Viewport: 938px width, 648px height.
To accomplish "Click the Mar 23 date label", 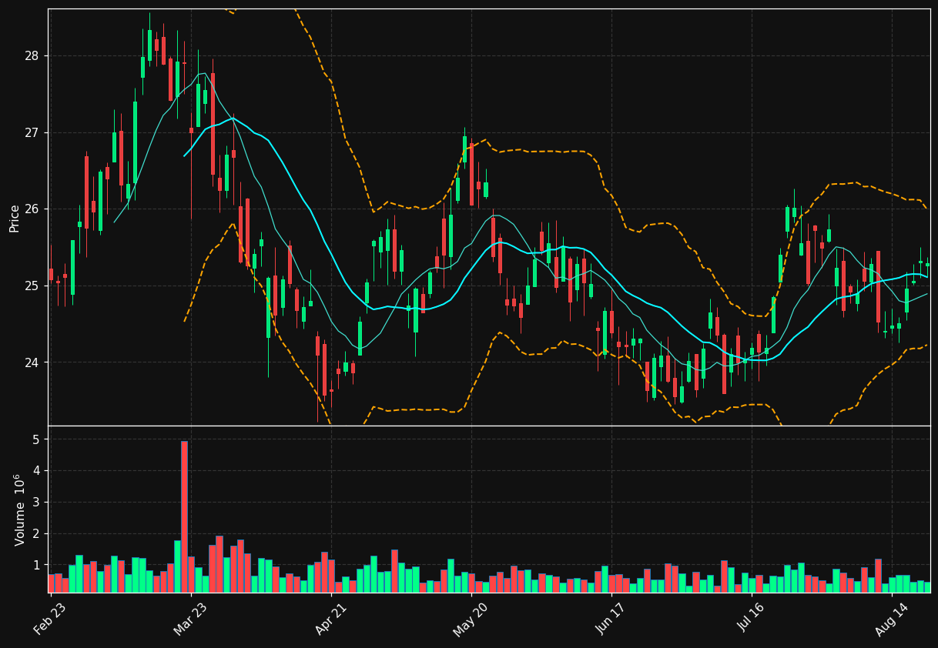I will pyautogui.click(x=190, y=619).
